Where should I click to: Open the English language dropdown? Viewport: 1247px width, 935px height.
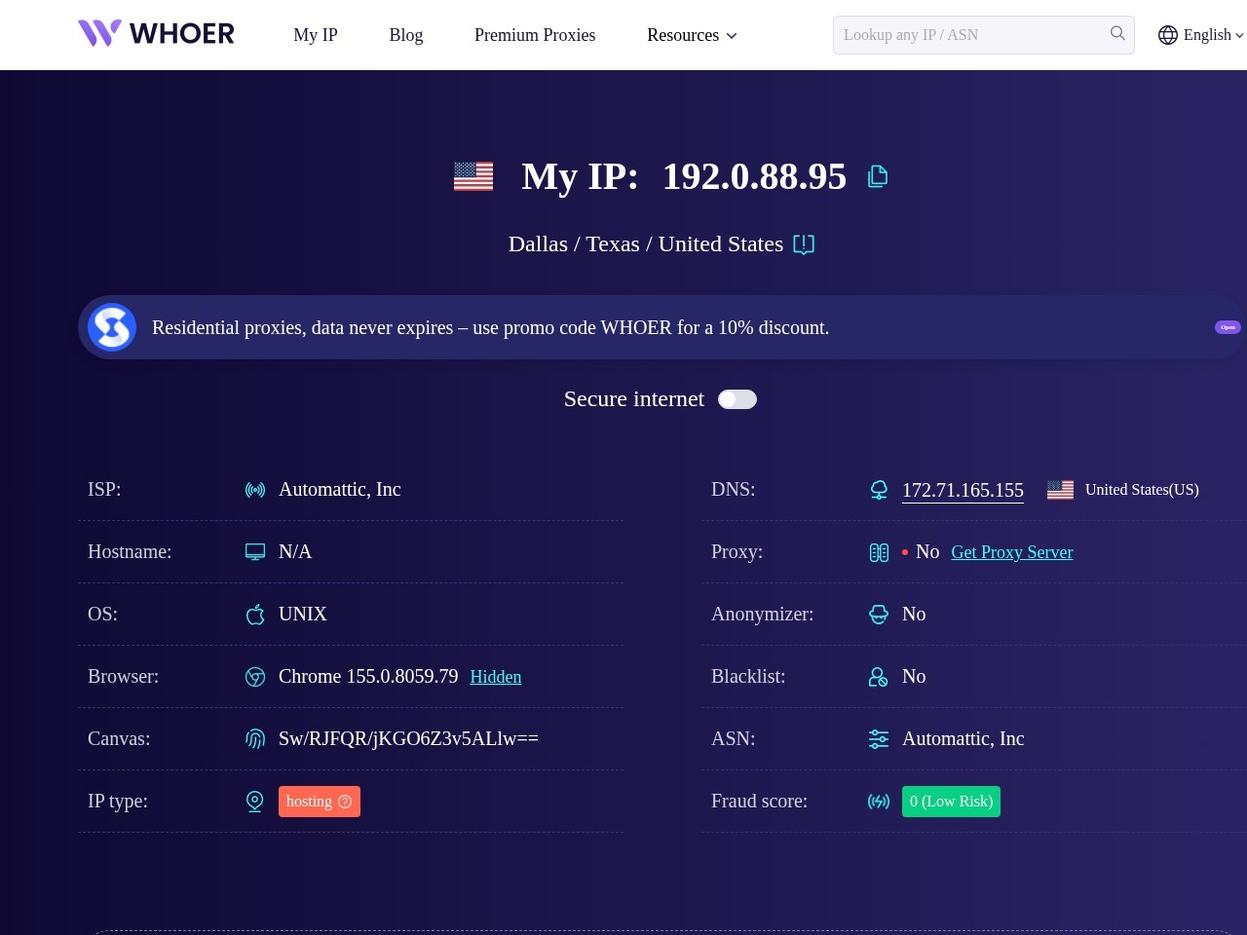pyautogui.click(x=1213, y=35)
